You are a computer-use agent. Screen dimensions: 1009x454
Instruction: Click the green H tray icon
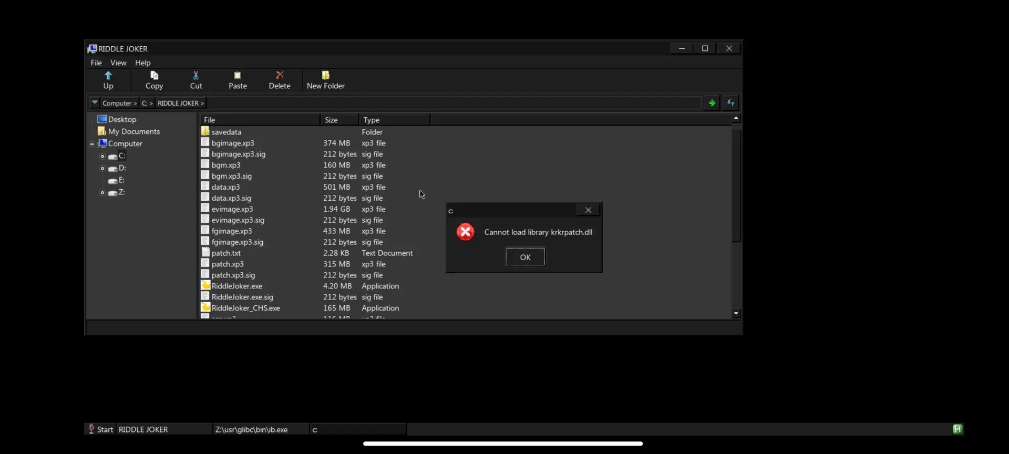coord(957,429)
